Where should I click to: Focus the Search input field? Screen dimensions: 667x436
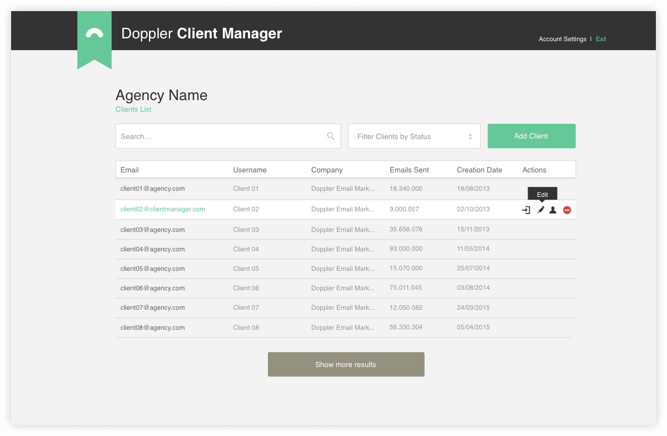tap(228, 136)
